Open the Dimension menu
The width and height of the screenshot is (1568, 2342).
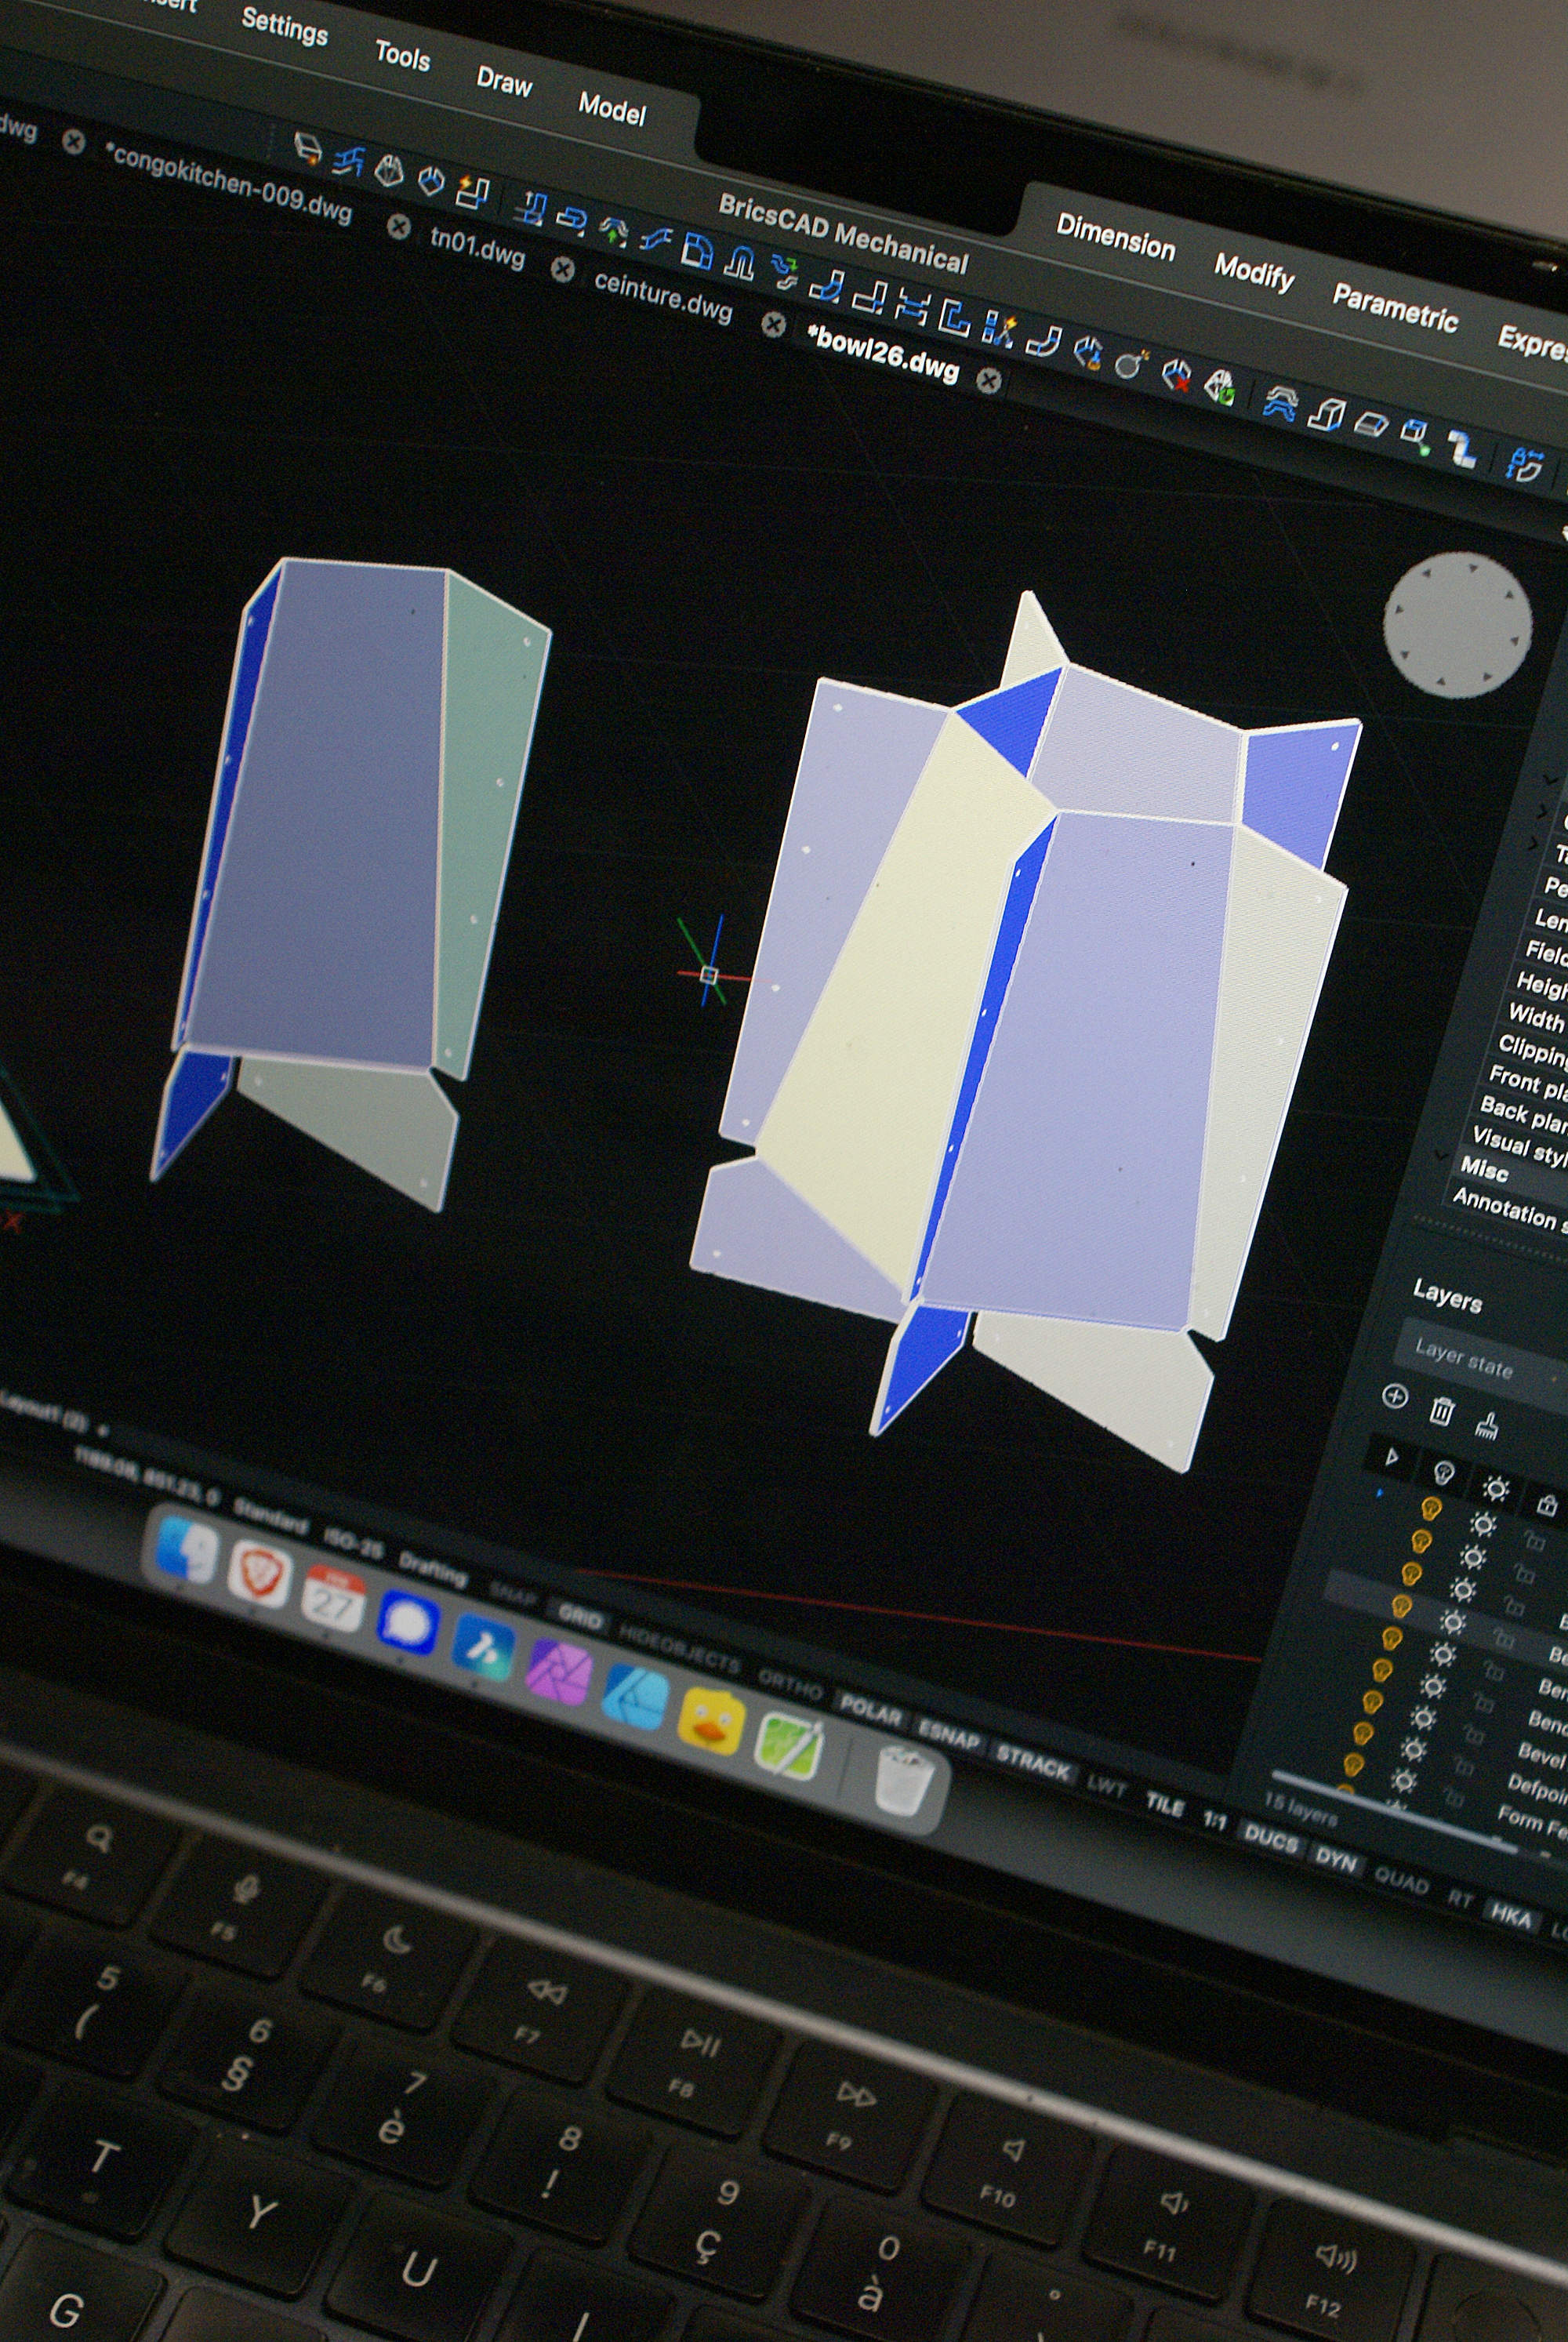coord(1115,238)
